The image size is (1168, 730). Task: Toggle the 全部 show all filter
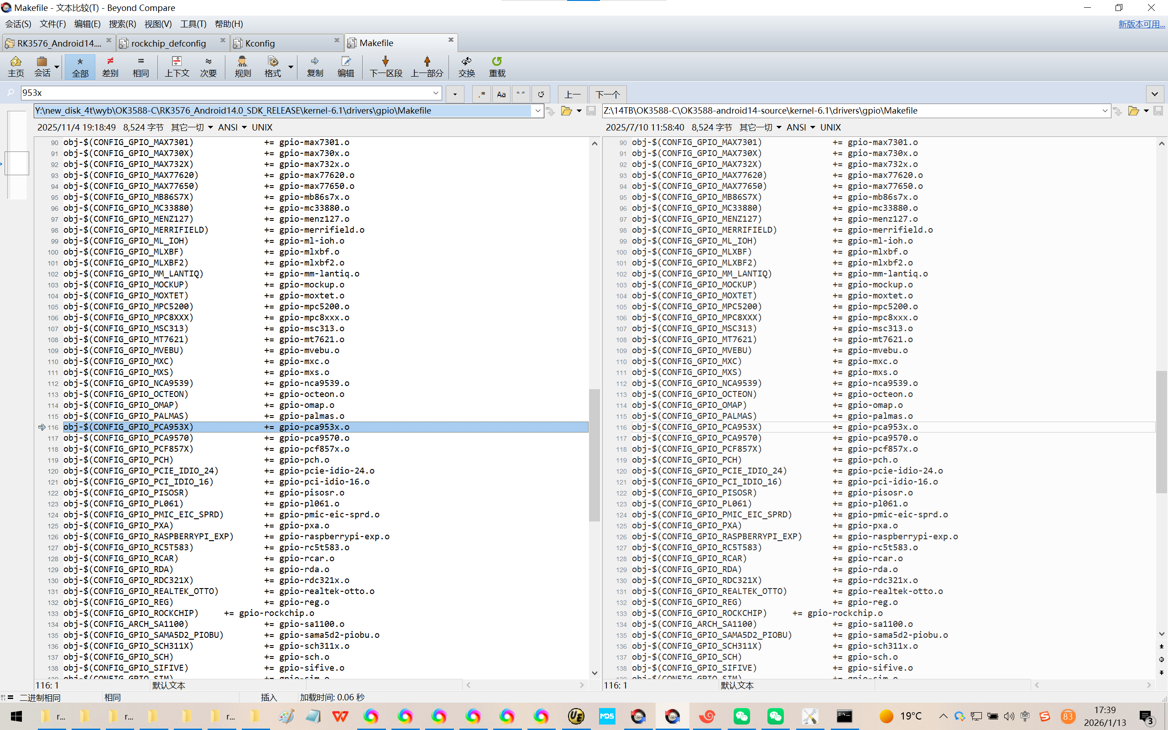(x=80, y=66)
